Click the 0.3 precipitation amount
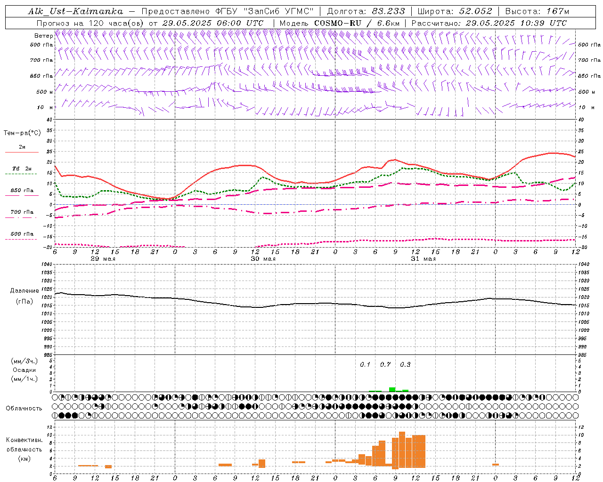Viewport: 603px width, 482px height. [405, 365]
